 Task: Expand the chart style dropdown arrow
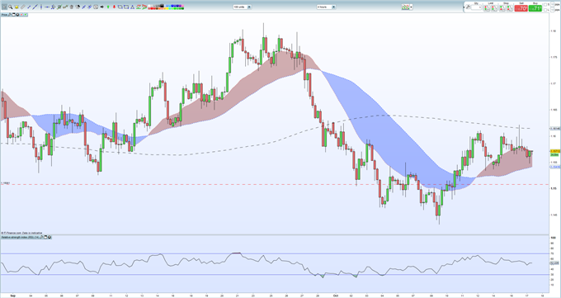click(412, 7)
